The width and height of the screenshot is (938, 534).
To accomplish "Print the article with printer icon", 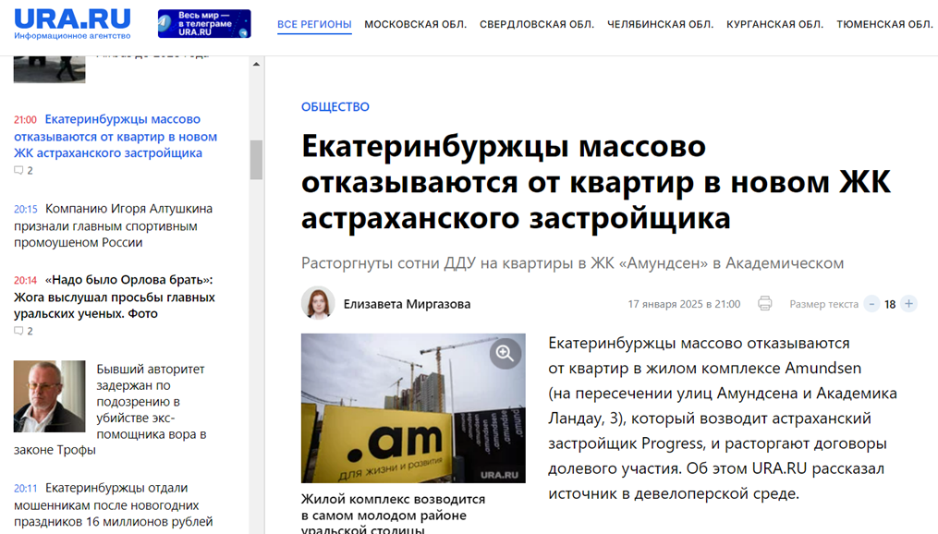I will tap(764, 304).
